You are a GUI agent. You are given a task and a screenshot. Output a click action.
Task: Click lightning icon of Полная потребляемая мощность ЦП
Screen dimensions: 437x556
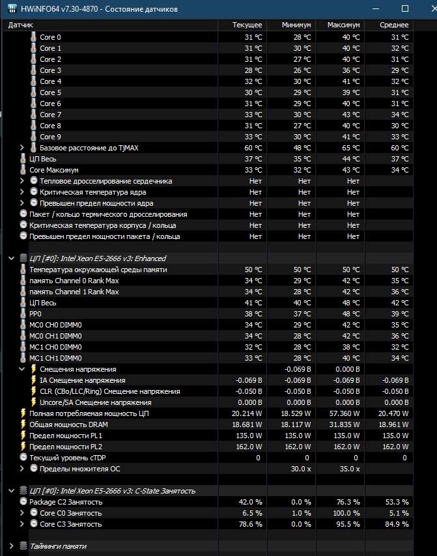click(23, 413)
